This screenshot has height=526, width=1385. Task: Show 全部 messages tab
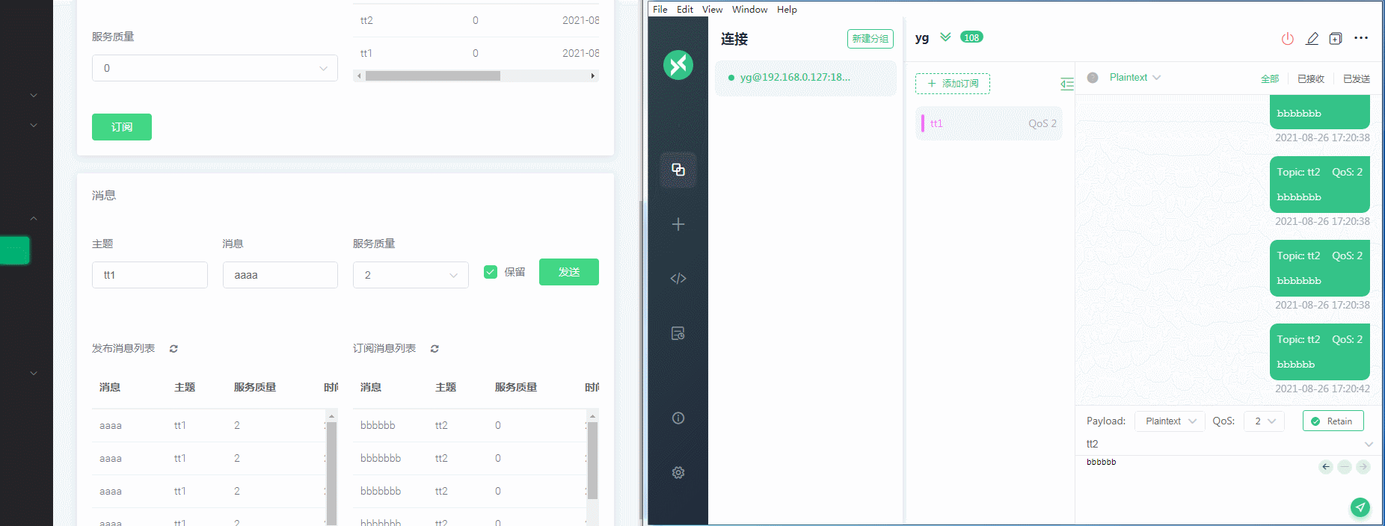[1270, 78]
